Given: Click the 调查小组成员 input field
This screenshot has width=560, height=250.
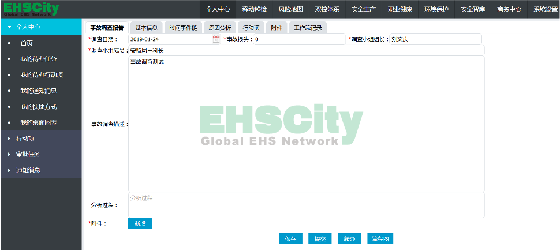Looking at the screenshot, I should [x=306, y=50].
